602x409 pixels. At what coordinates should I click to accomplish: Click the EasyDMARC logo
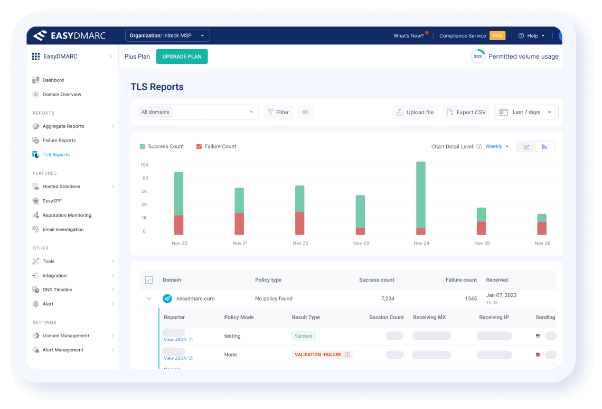pos(69,35)
